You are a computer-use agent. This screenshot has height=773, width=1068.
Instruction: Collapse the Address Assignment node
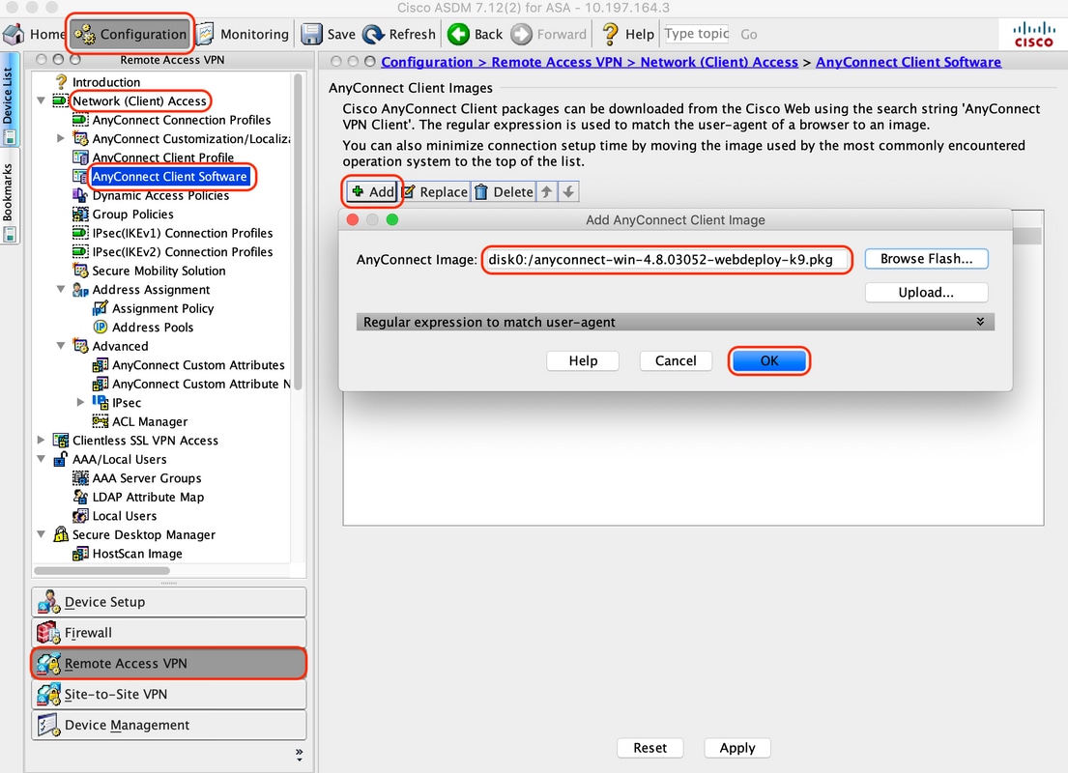[60, 290]
